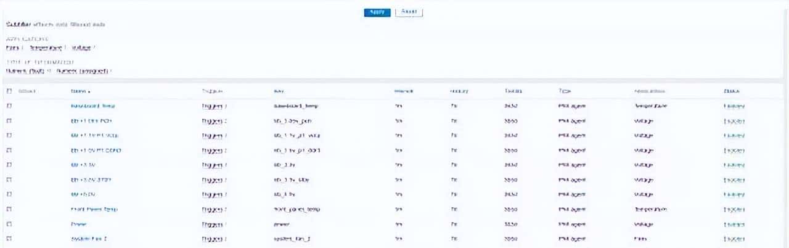Filter subfilter by Voltage application
The height and width of the screenshot is (248, 789).
[x=81, y=48]
